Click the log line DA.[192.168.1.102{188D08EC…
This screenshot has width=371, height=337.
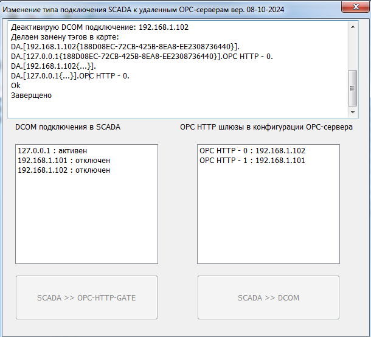point(125,47)
